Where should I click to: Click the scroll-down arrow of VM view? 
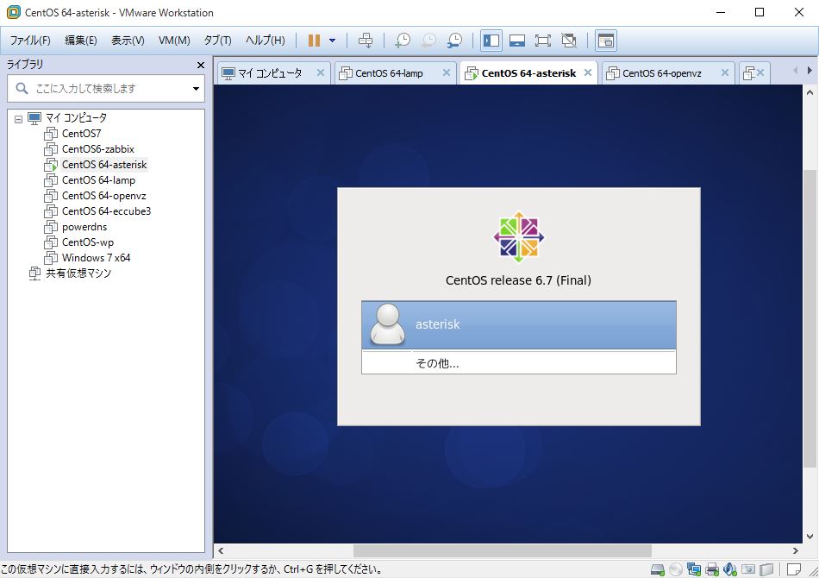pos(810,537)
